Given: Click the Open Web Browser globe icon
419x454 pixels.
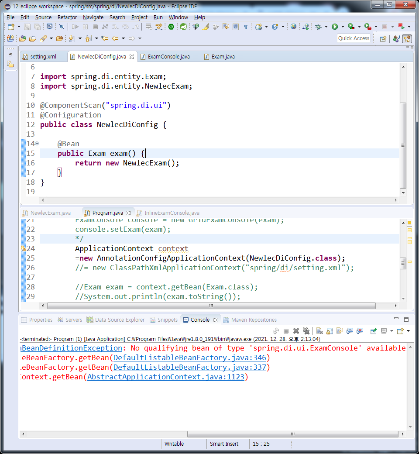Looking at the screenshot, I should pyautogui.click(x=294, y=27).
